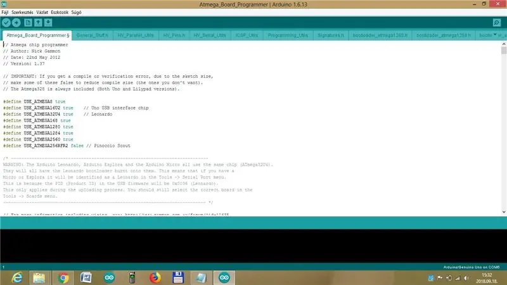
Task: Click the USE_ATMEGA1280 define line
Action: pyautogui.click(x=38, y=127)
